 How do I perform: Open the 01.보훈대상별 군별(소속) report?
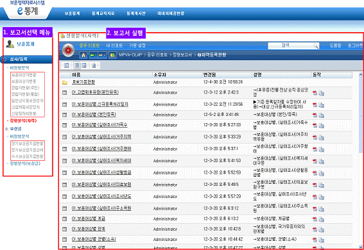[x=94, y=239]
